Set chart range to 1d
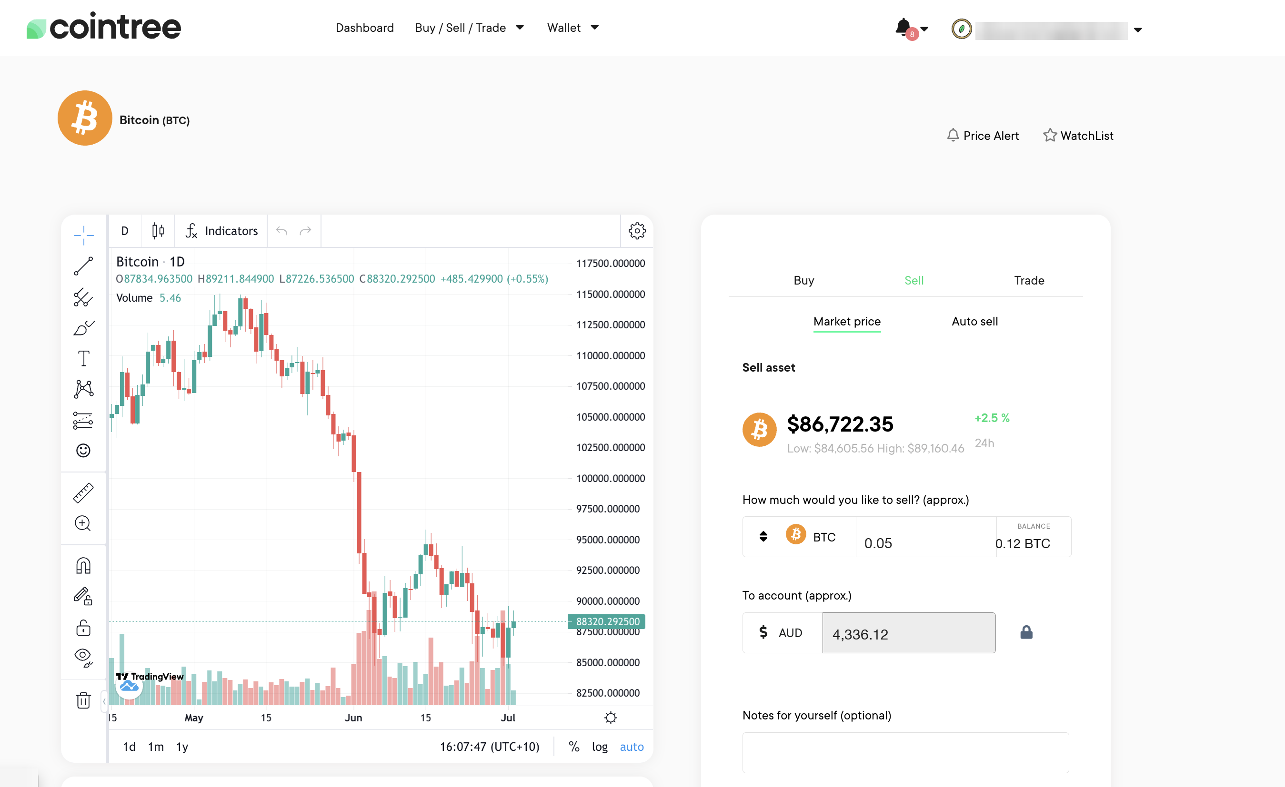This screenshot has height=787, width=1285. (130, 747)
